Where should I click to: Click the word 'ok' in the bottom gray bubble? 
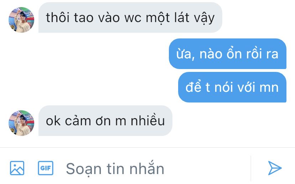click(53, 121)
